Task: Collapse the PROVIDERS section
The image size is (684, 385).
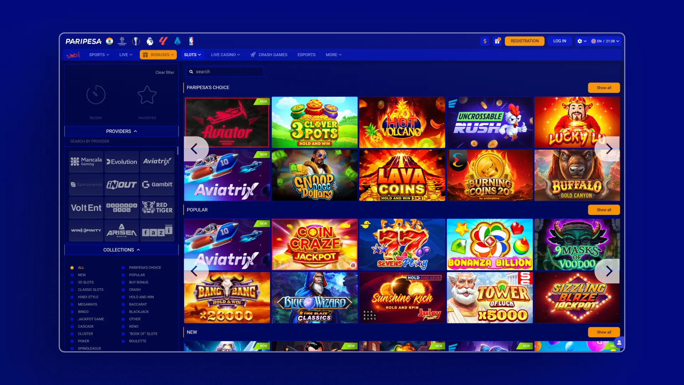Action: coord(121,131)
